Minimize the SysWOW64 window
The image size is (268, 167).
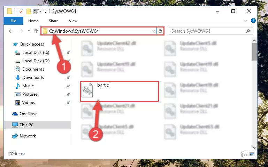[x=217, y=11]
